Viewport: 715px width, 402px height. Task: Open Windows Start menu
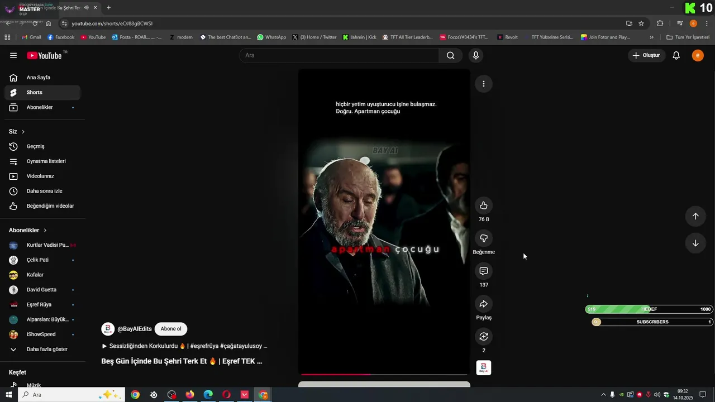tap(8, 395)
